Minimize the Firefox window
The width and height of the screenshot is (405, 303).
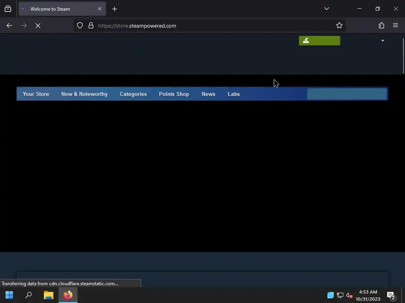(x=359, y=9)
